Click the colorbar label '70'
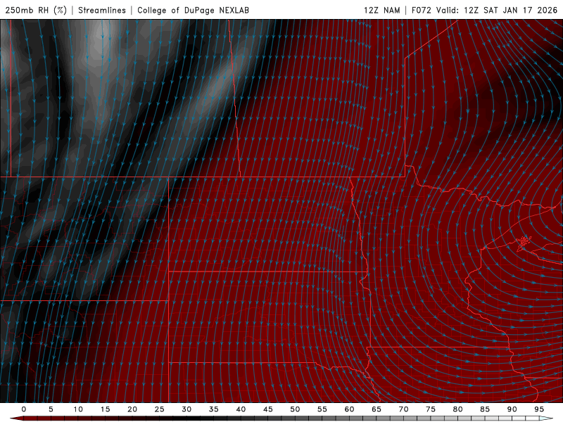The image size is (563, 422). (x=403, y=409)
